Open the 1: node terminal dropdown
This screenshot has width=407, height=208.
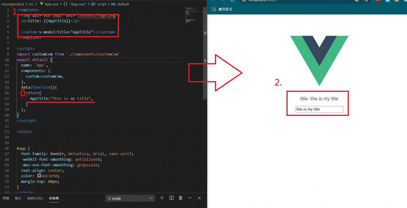[130, 198]
